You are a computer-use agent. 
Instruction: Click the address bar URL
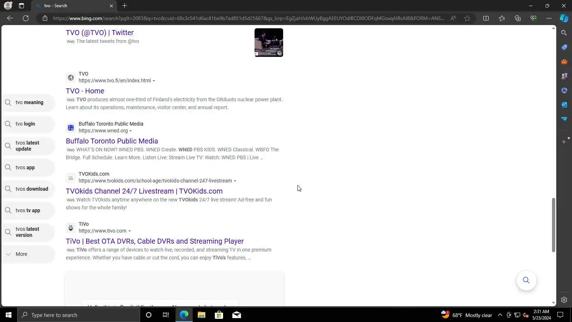pyautogui.click(x=248, y=18)
